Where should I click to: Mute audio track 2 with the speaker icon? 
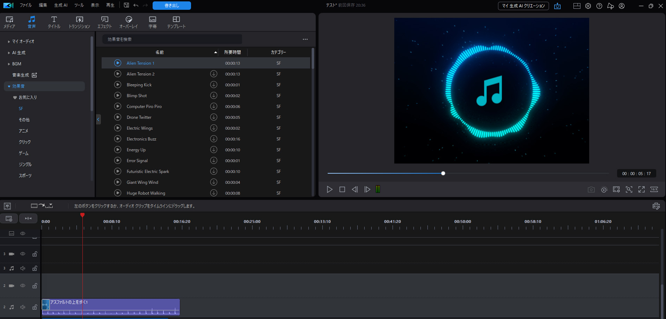[23, 307]
